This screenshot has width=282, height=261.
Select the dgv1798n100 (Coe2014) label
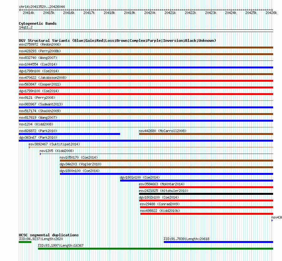point(39,71)
